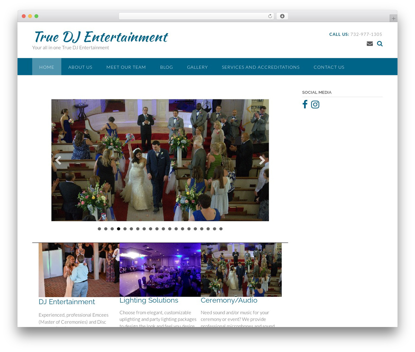Viewport: 415px width, 352px height.
Task: Click the dancing couple thumbnail above DJ Entertainment
Action: click(79, 270)
